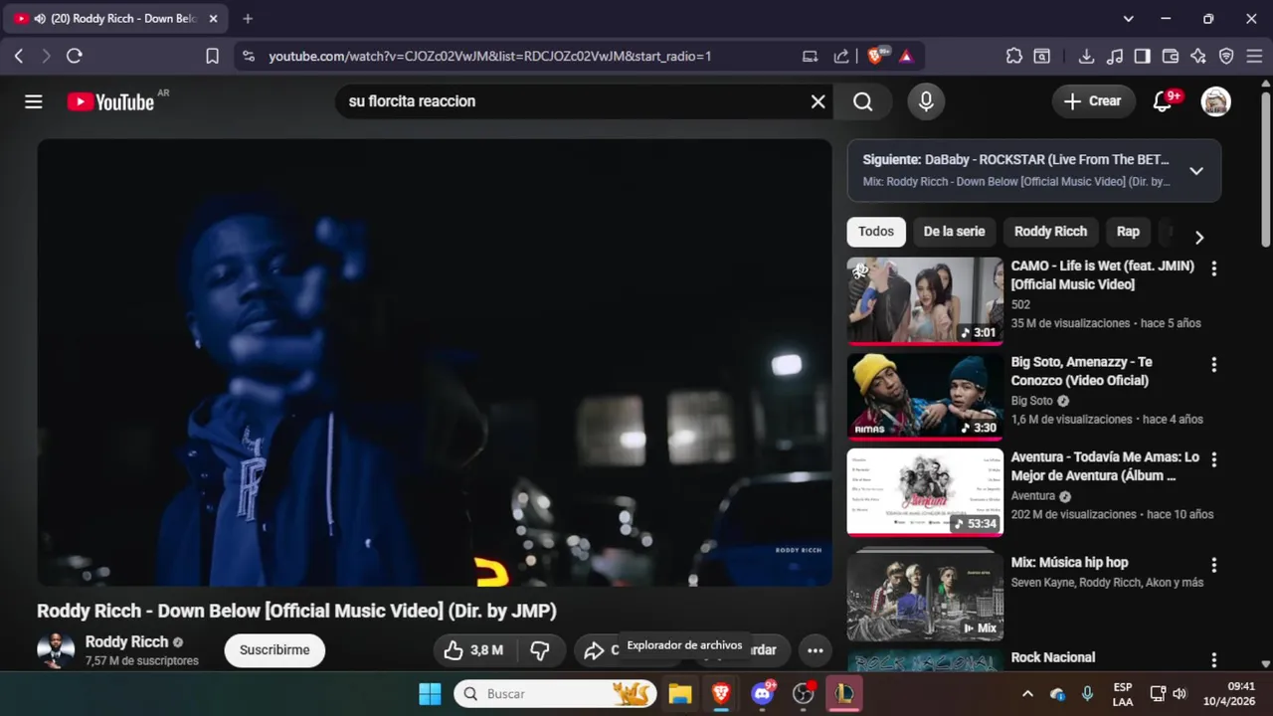Click the taskbar Buscar search box
The width and height of the screenshot is (1273, 716).
pyautogui.click(x=556, y=694)
